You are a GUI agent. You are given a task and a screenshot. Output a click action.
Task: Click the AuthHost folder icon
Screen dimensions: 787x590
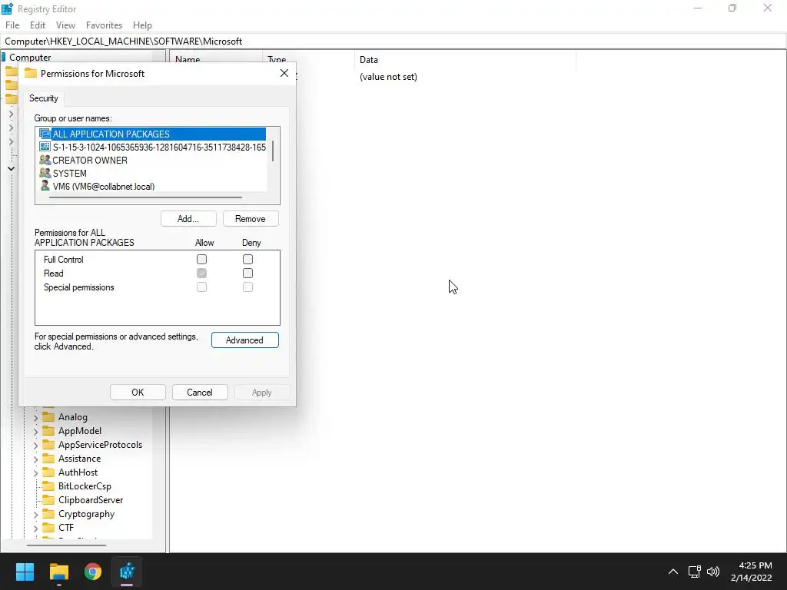48,472
